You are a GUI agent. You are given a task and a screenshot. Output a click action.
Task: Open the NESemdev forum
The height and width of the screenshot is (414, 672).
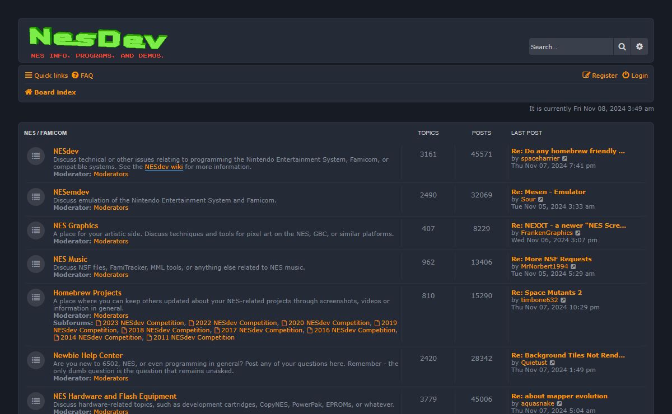pyautogui.click(x=71, y=192)
